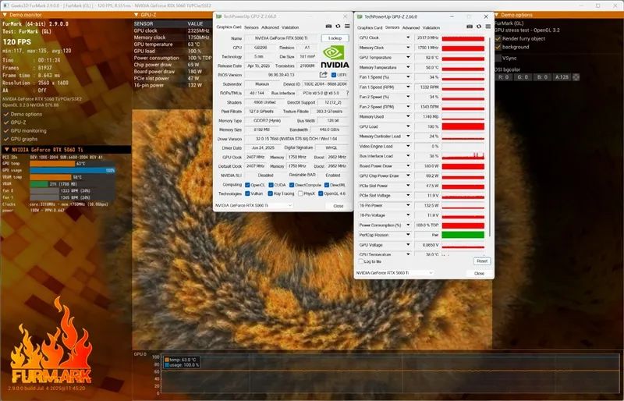Toggle the VSync checkbox

pos(498,58)
